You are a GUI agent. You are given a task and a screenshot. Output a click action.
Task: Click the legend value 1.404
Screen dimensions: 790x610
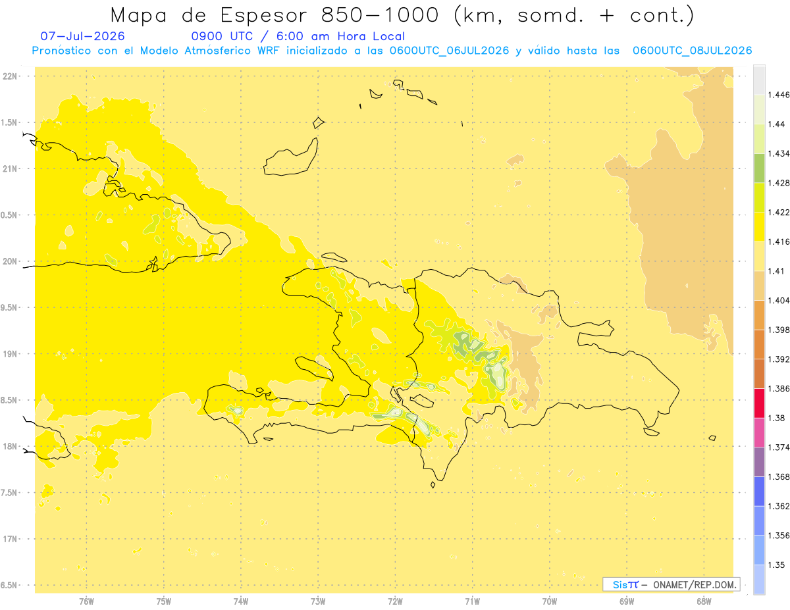pos(779,301)
